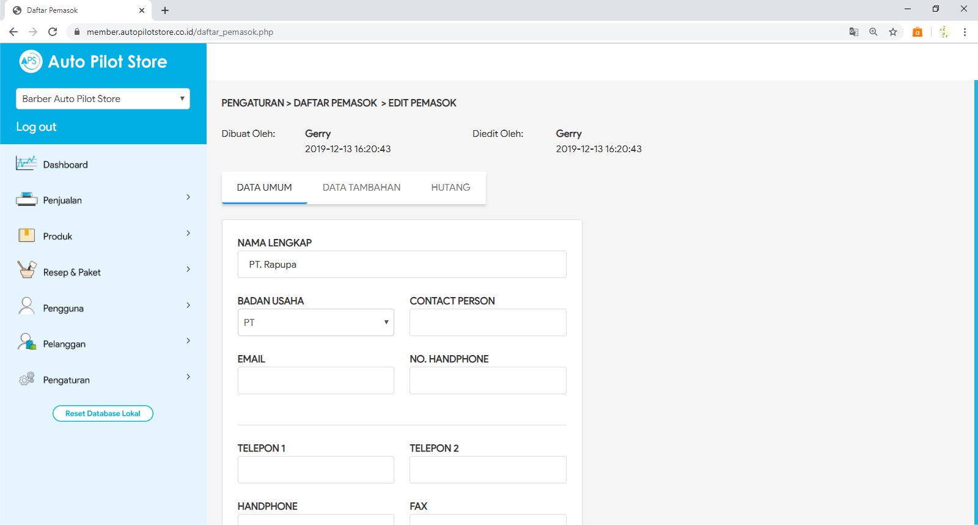Screen dimensions: 978x525
Task: Click the Dashboard chart icon
Action: click(x=26, y=164)
